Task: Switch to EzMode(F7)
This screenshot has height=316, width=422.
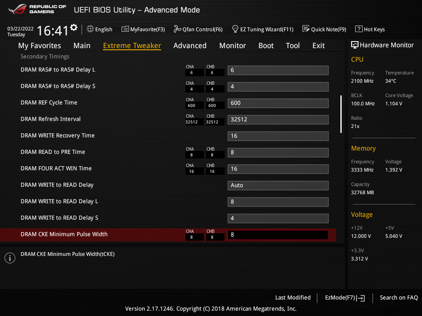Action: pos(345,298)
